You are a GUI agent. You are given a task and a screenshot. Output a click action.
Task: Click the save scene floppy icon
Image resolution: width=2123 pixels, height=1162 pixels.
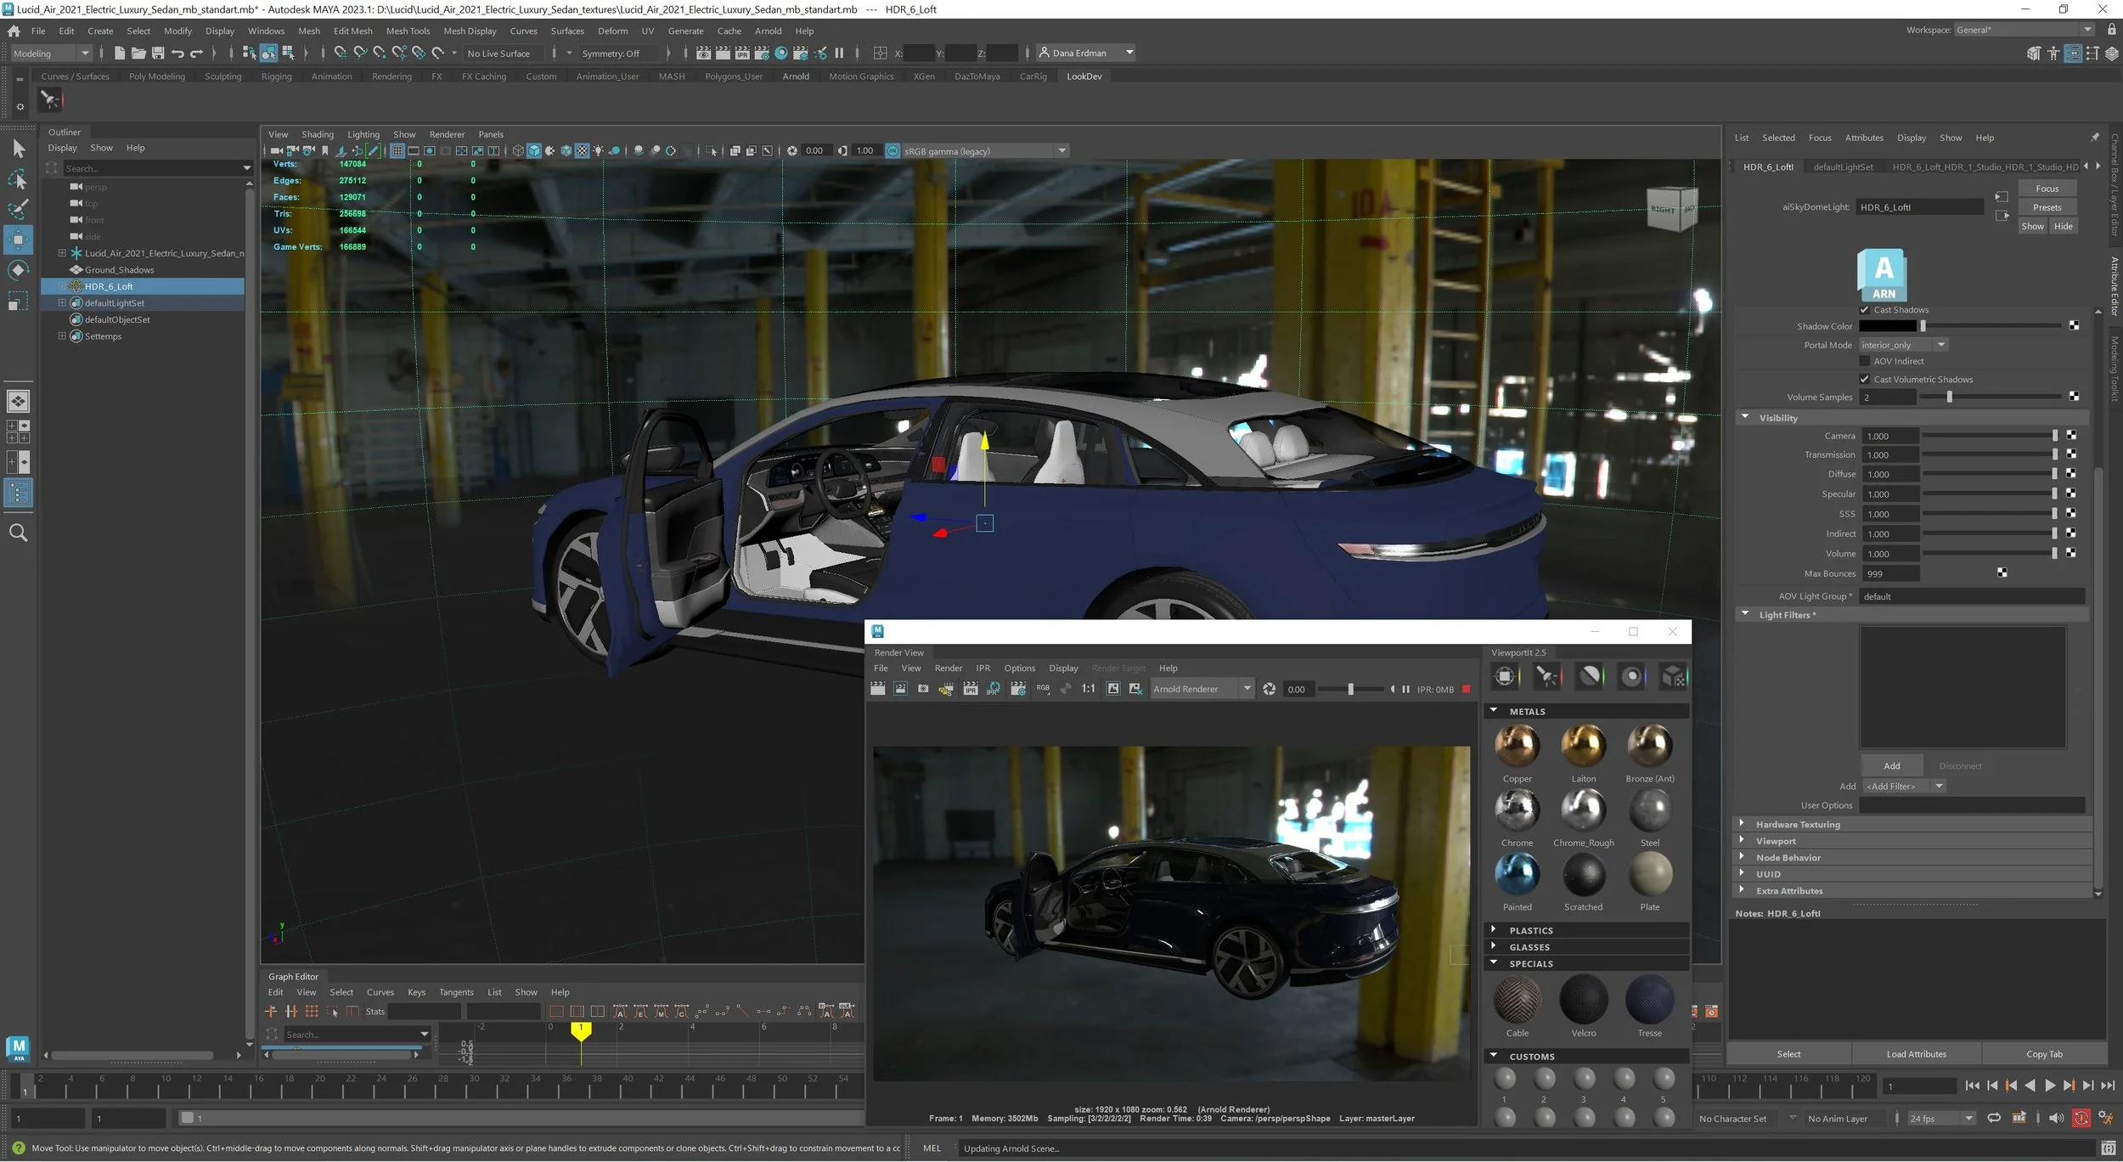coord(158,54)
